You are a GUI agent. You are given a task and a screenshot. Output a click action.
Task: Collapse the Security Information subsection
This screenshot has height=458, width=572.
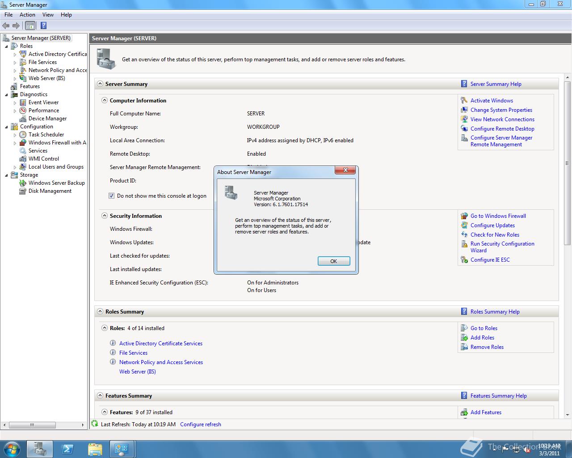coord(105,216)
